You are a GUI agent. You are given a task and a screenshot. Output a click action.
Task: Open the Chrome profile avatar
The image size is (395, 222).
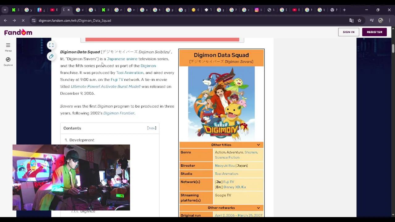point(380,20)
